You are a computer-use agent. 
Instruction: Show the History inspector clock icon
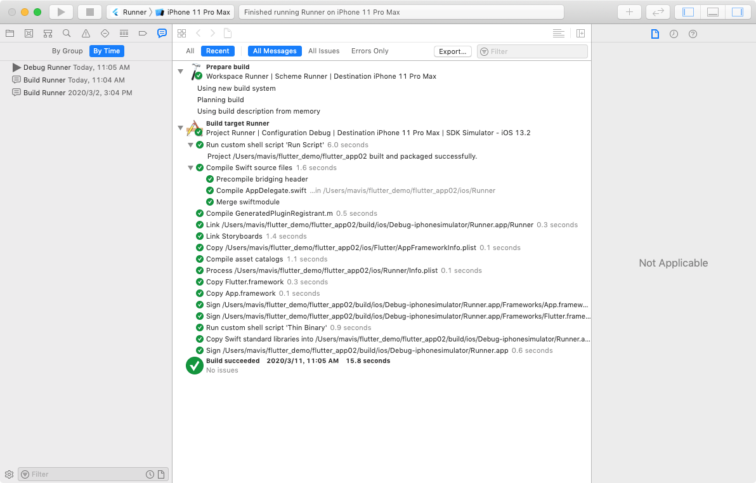pyautogui.click(x=674, y=34)
